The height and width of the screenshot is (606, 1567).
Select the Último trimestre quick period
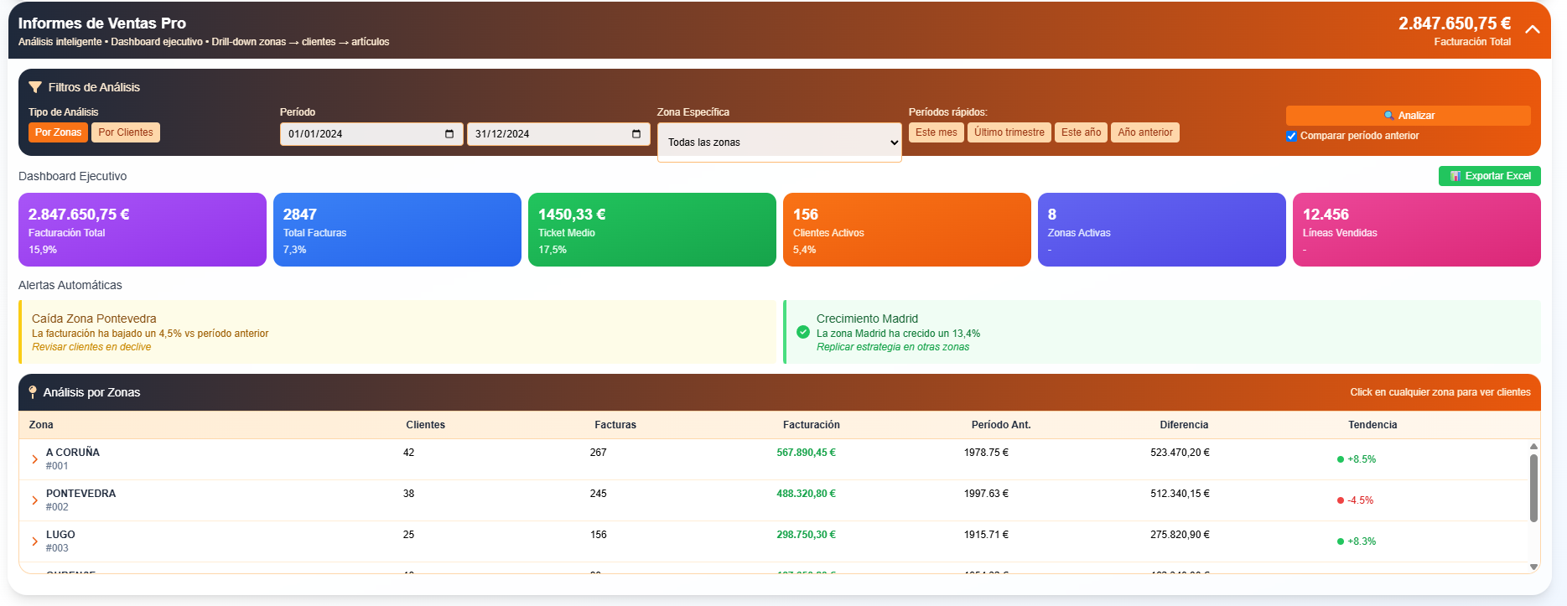(x=1009, y=132)
